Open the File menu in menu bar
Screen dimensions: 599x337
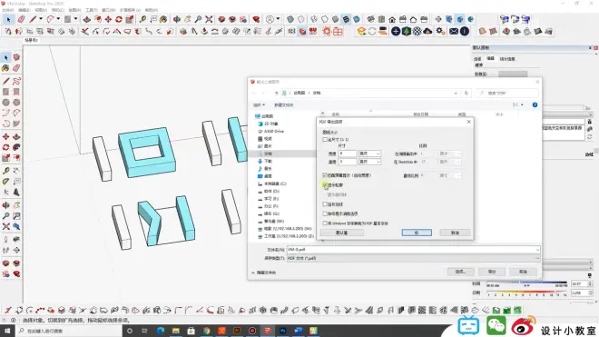tap(7, 10)
